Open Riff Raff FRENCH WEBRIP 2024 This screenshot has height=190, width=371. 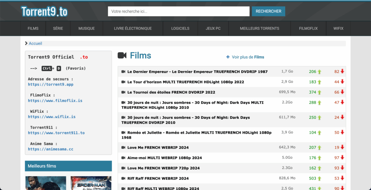(x=158, y=178)
